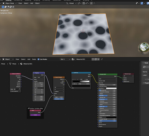Image resolution: width=149 pixels, height=136 pixels.
Task: Toggle the fake user shield icon
Action: (93, 59)
